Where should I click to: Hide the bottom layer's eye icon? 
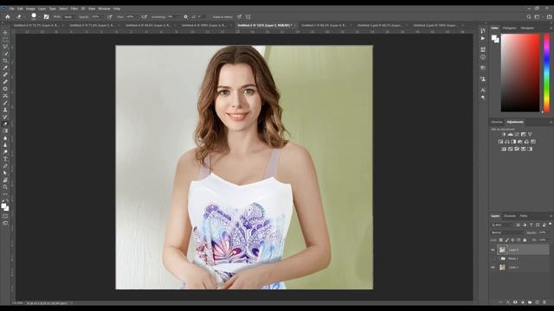pyautogui.click(x=493, y=267)
